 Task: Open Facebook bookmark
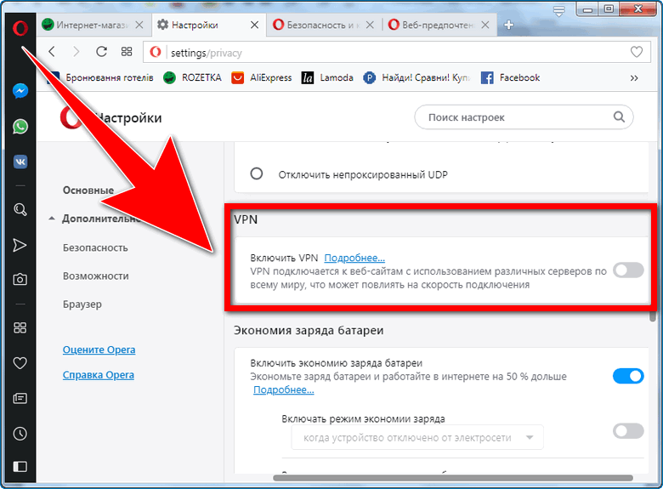510,77
